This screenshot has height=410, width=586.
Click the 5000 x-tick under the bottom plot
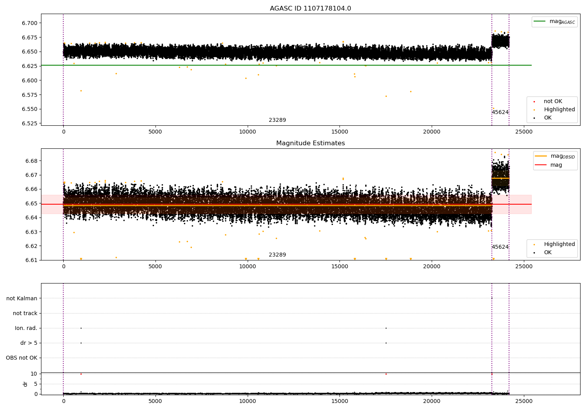tap(155, 401)
